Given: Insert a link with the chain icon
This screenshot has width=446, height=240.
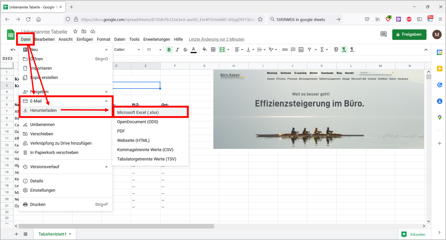Looking at the screenshot, I should coord(285,50).
